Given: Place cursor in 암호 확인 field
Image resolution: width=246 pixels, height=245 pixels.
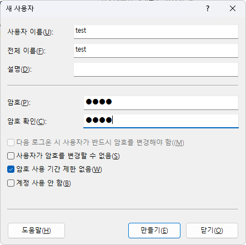Looking at the screenshot, I should [x=161, y=121].
